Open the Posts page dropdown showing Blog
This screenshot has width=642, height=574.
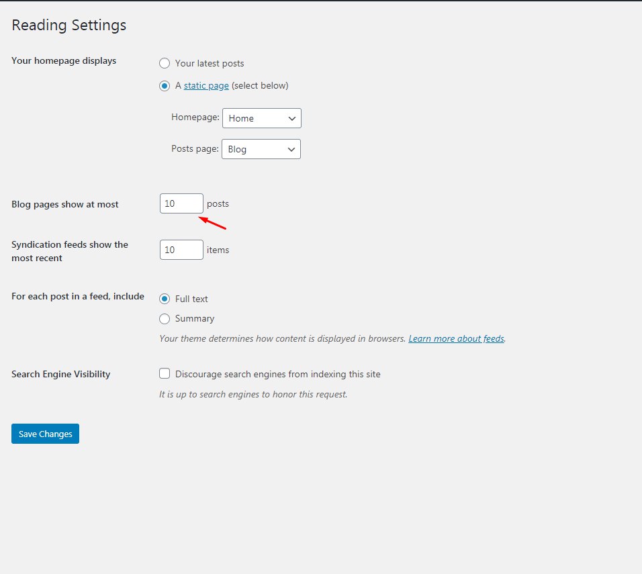pos(261,149)
